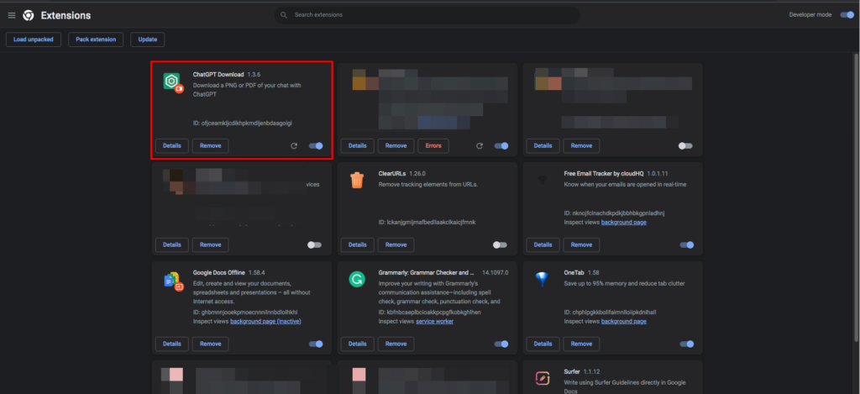Reload the ChatGPT Download extension

(x=294, y=146)
